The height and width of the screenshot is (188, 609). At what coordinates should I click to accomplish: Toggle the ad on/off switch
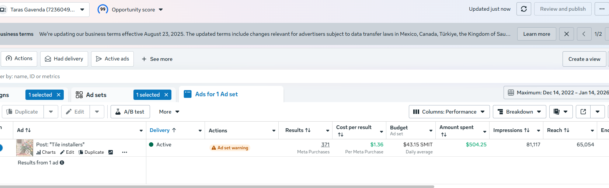[x=1, y=148]
